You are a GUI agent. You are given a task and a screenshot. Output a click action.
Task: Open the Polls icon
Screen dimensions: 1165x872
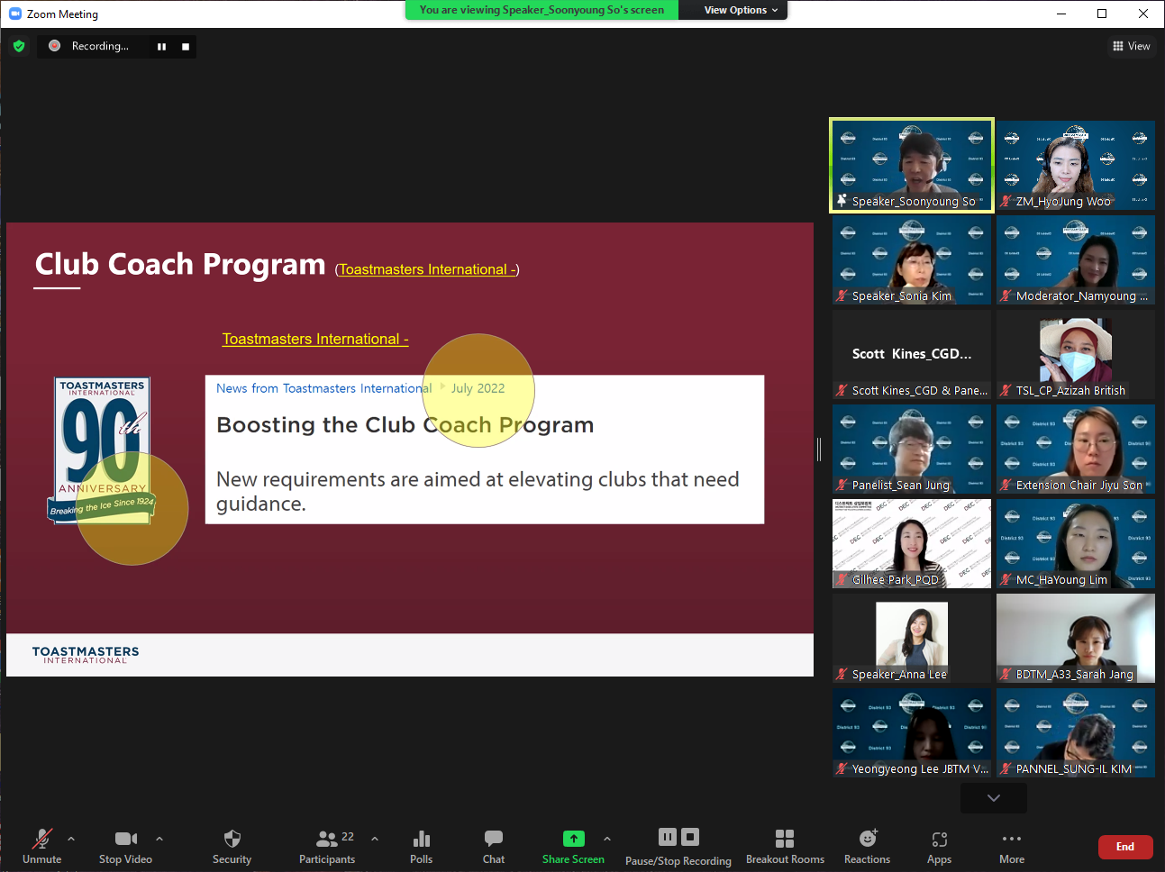pyautogui.click(x=422, y=839)
